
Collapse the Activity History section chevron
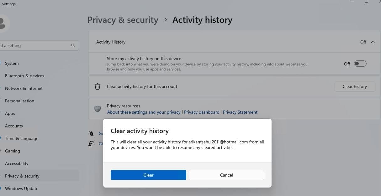pyautogui.click(x=373, y=42)
